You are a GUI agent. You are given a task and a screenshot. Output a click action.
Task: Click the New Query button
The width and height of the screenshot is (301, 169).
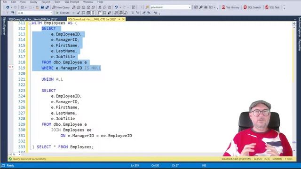click(x=61, y=8)
